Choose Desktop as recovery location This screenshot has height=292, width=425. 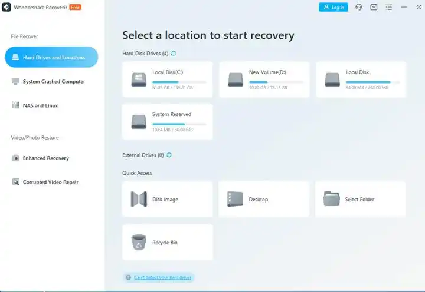click(264, 200)
